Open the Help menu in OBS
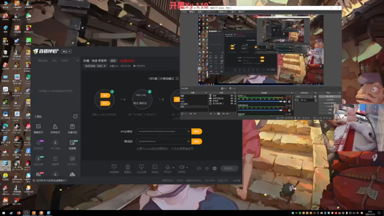The width and height of the screenshot is (384, 216). point(241,12)
